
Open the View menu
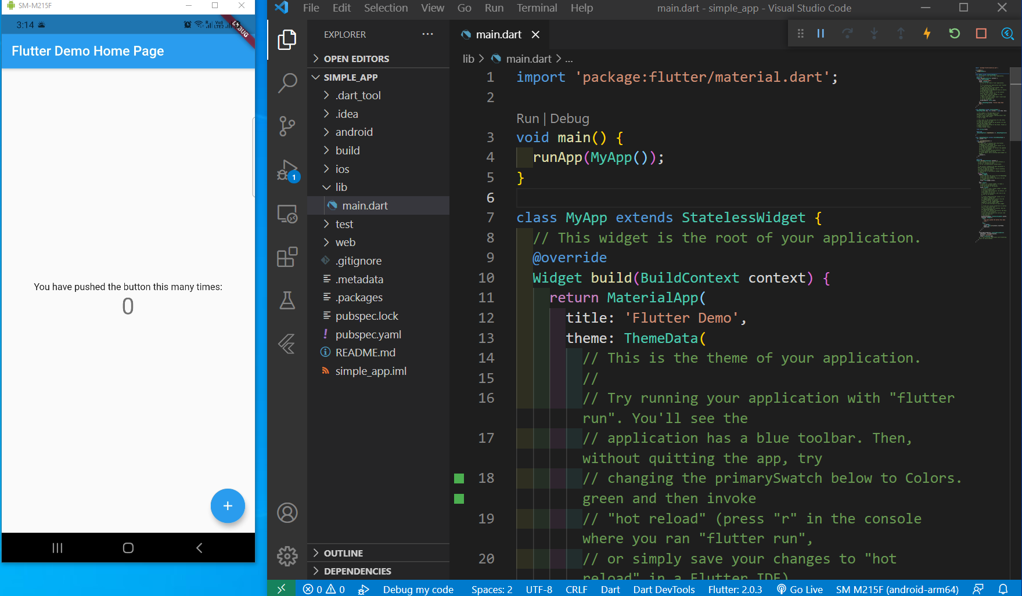click(433, 8)
